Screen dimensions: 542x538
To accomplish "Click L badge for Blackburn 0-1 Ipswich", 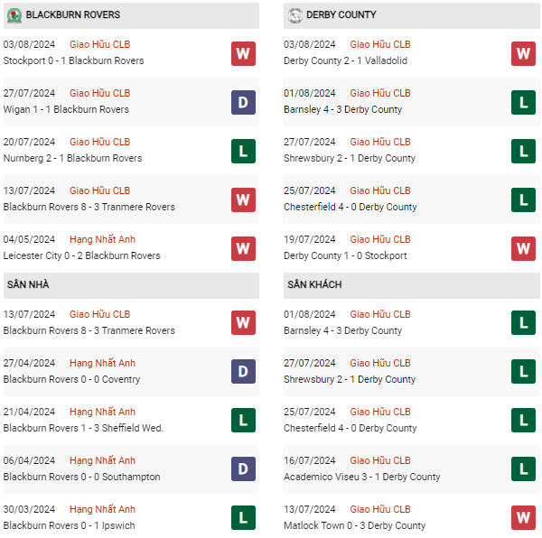I will (243, 518).
